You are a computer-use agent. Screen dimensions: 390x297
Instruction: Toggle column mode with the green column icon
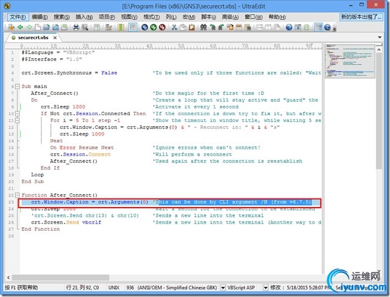pyautogui.click(x=120, y=27)
